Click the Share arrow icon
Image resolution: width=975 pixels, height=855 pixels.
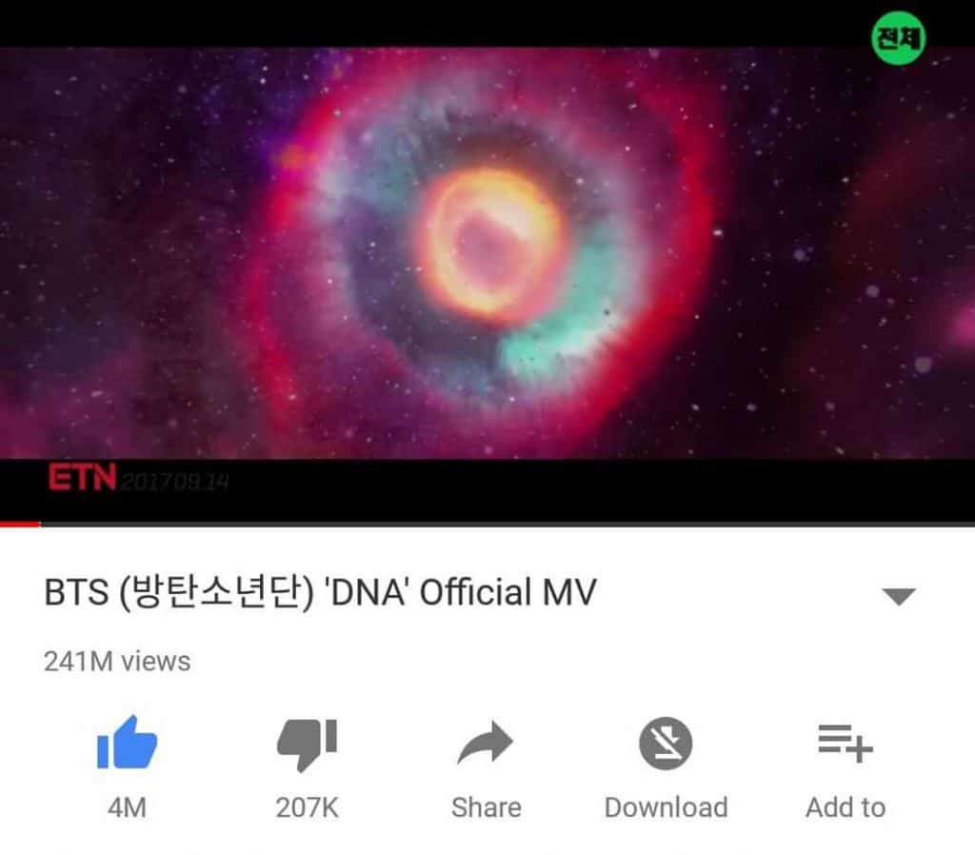pyautogui.click(x=485, y=743)
